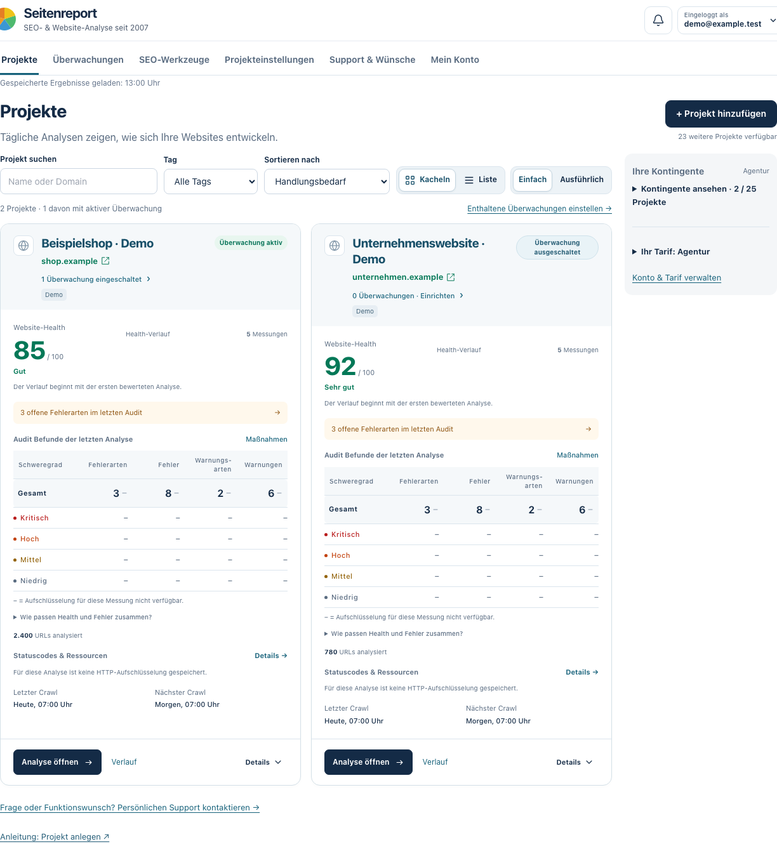Click Projekt hinzufügen button
777x844 pixels.
721,114
